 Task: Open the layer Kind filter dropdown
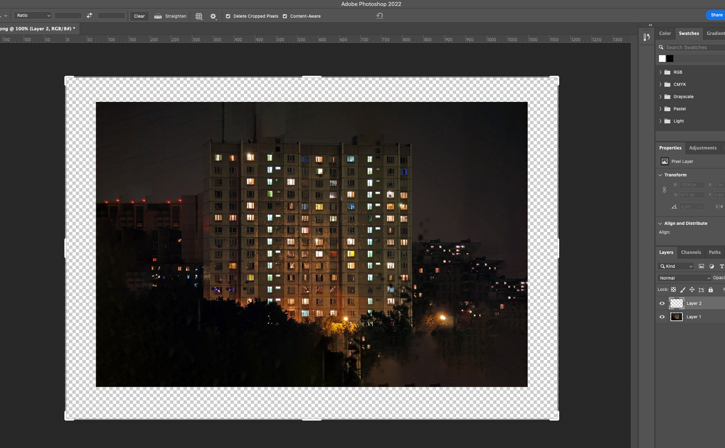point(676,266)
